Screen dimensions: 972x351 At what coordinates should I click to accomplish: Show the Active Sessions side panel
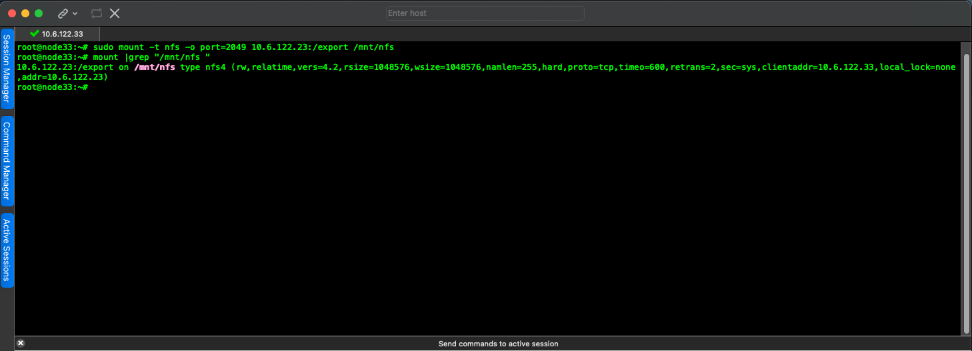pyautogui.click(x=7, y=250)
